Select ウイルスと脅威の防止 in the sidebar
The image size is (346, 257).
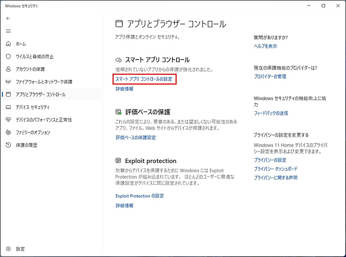[35, 57]
